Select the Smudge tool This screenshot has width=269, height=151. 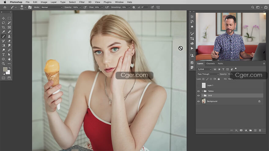coord(9,45)
